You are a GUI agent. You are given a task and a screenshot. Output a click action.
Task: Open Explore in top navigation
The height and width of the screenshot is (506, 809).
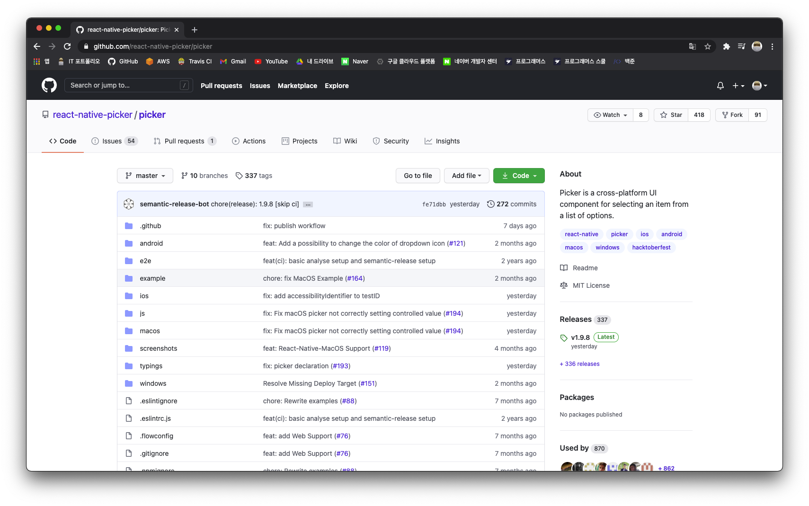[337, 86]
